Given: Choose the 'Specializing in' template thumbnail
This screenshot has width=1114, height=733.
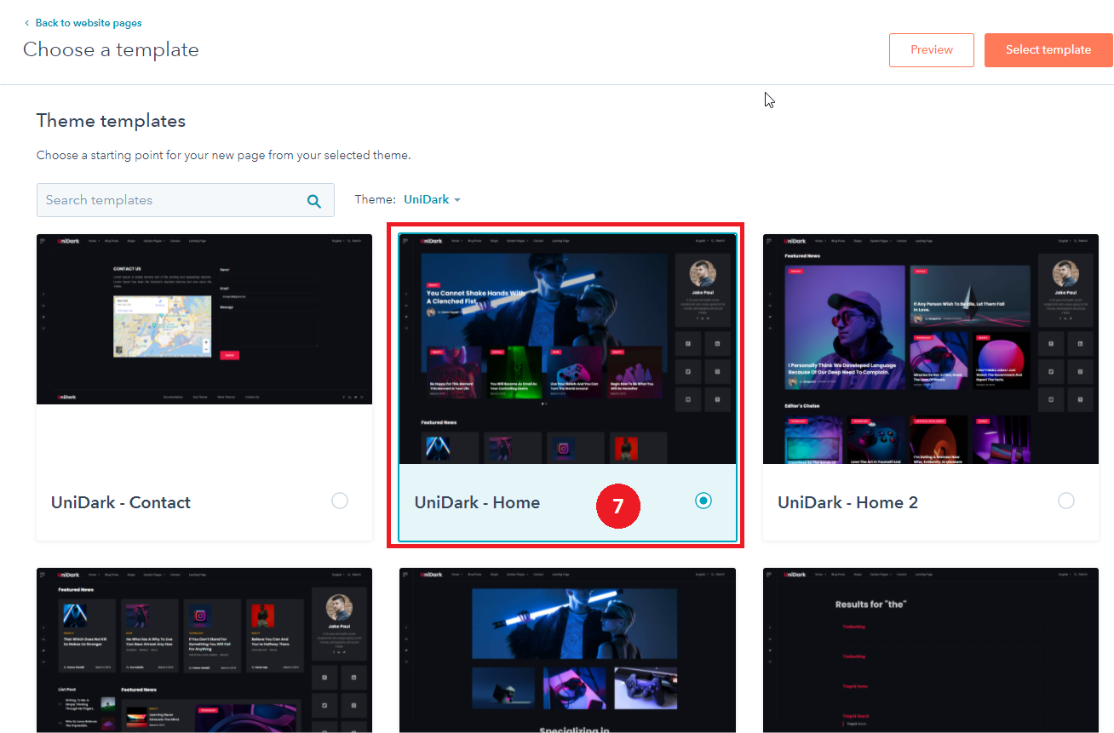Looking at the screenshot, I should 567,650.
